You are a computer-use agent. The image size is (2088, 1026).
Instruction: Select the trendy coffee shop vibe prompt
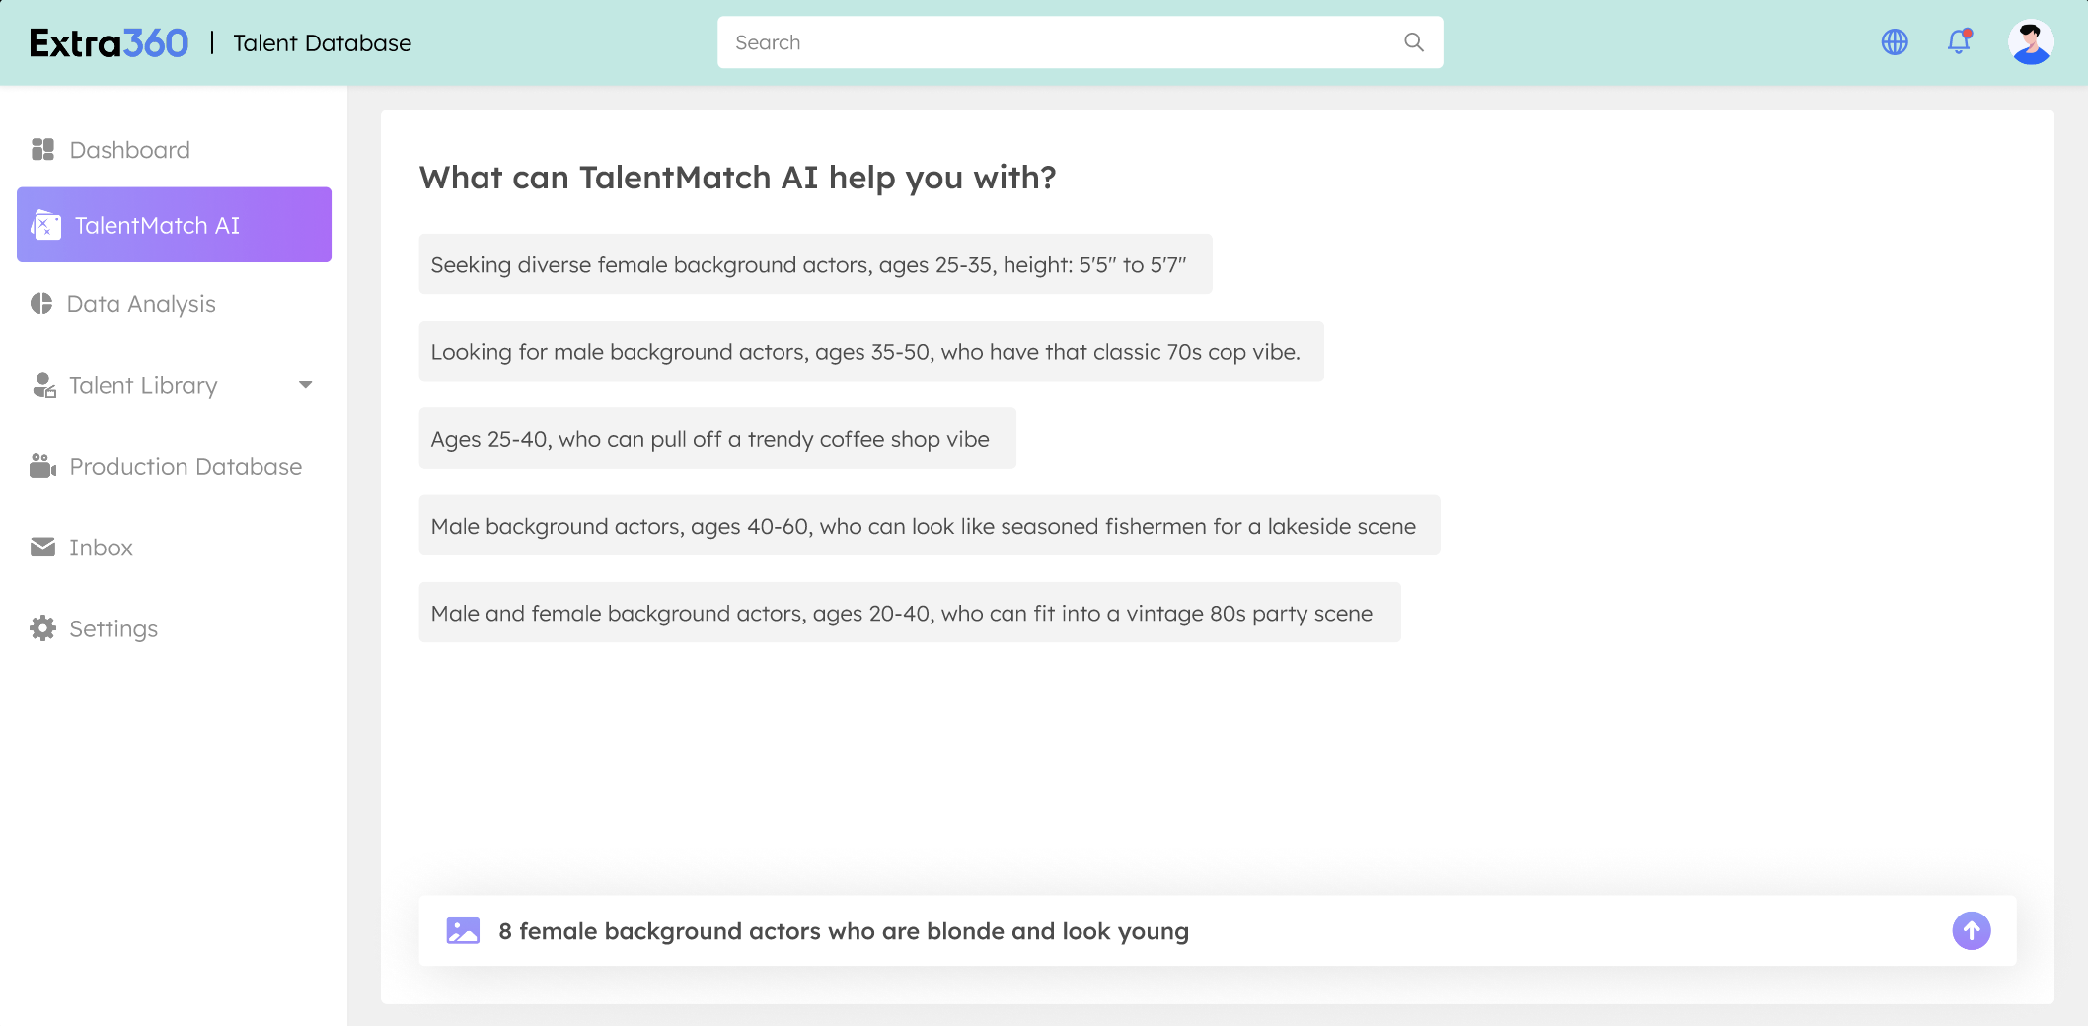(717, 438)
